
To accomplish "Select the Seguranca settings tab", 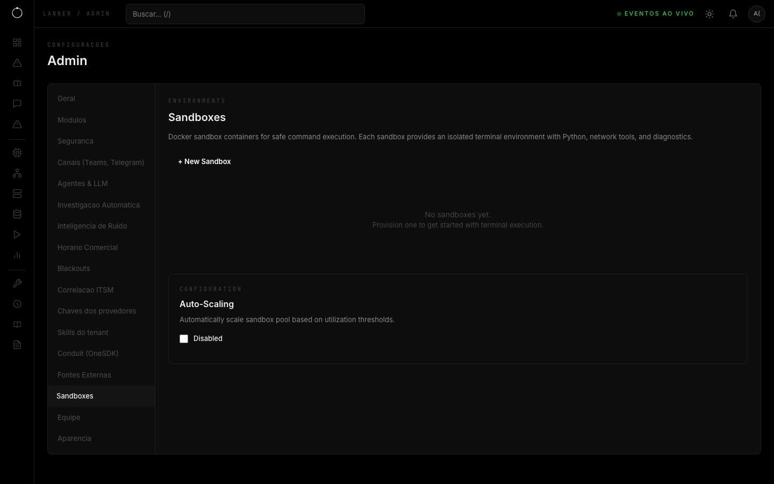I will tap(101, 141).
